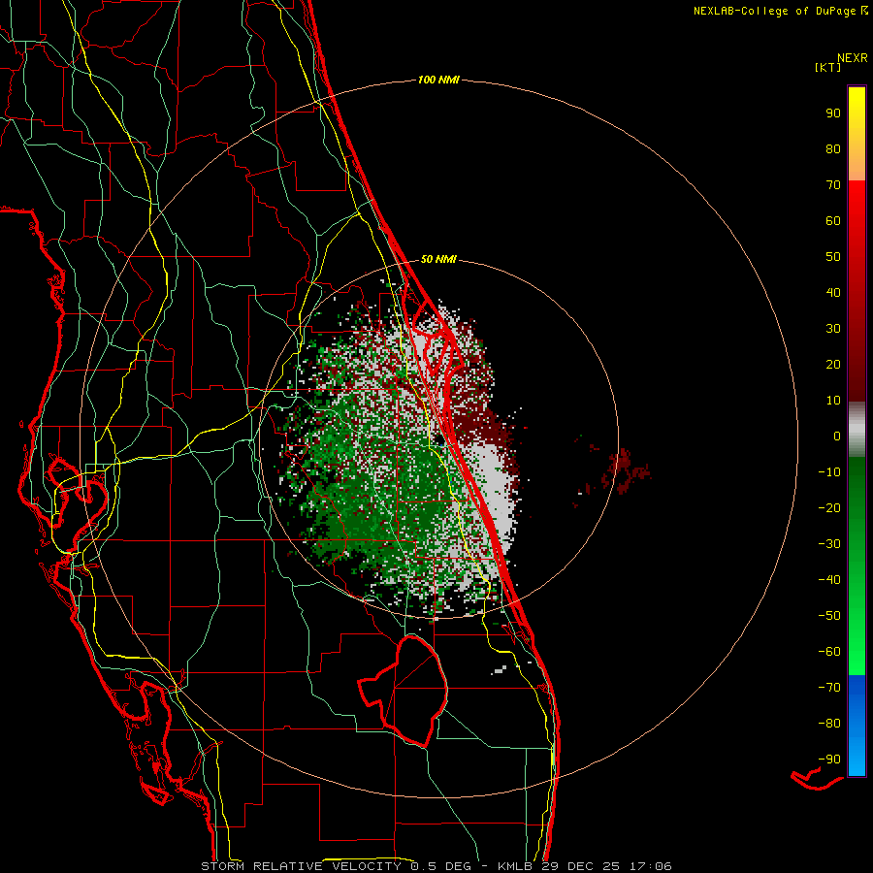
Task: Click the Storm Relative Velocity caption at bottom
Action: (436, 866)
